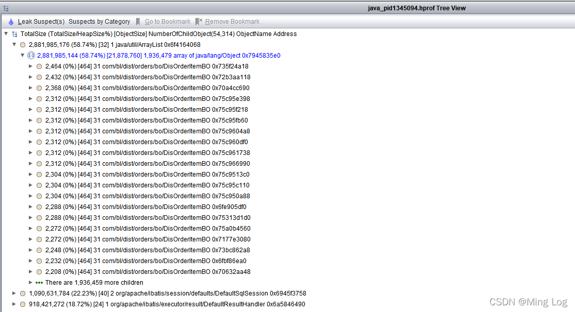Collapse the root TotalSize tree node
Viewport: 575px width, 312px height.
(6, 33)
